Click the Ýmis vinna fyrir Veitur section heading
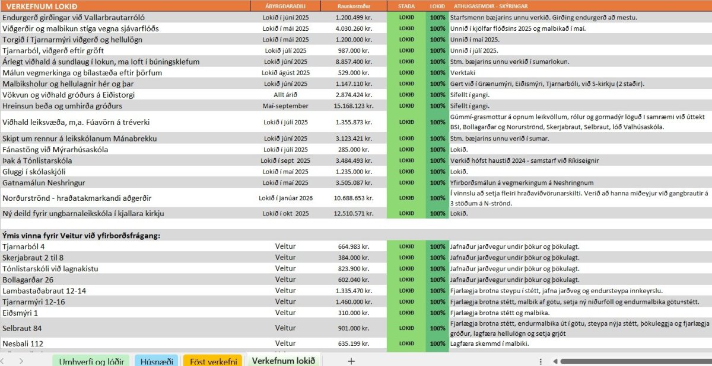Viewport: 712px width, 366px height. (81, 235)
